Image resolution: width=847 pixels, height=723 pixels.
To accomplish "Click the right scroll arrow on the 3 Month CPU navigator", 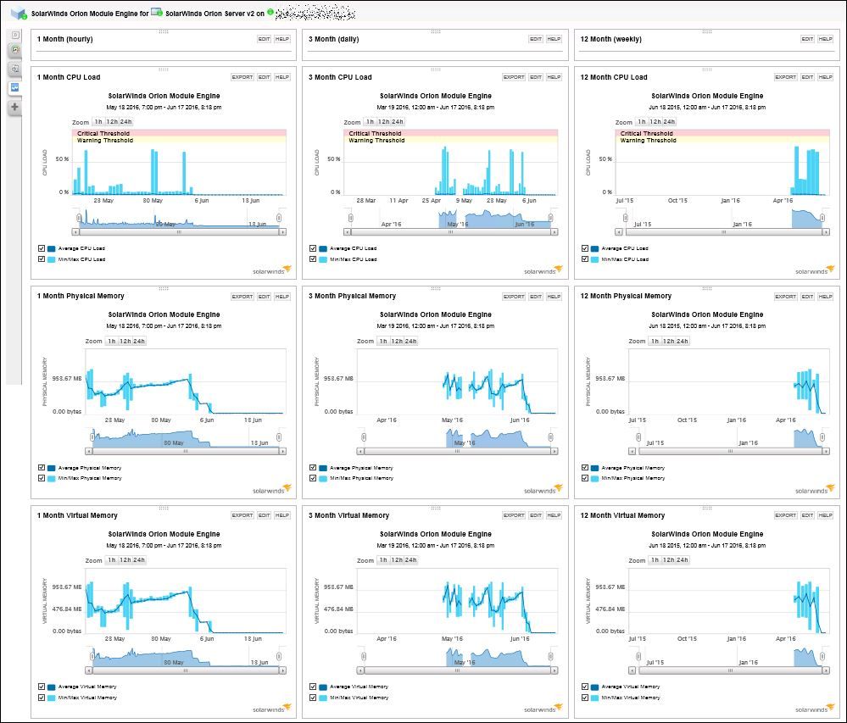I will coord(554,232).
